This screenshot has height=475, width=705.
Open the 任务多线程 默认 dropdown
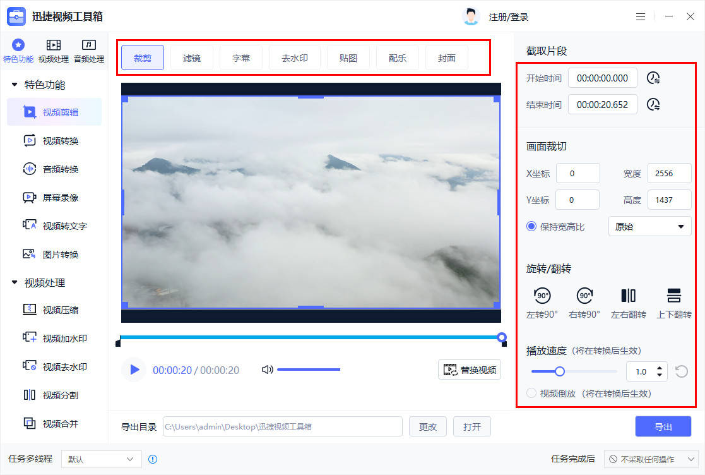[x=101, y=459]
